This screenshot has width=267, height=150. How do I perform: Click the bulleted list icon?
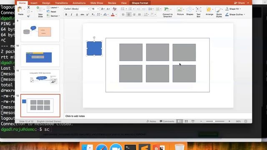pyautogui.click(x=123, y=9)
